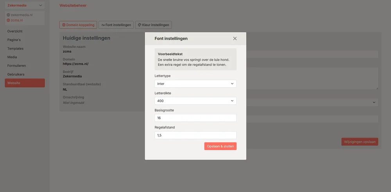Click the palette icon on Kleur instellingen

pos(140,25)
